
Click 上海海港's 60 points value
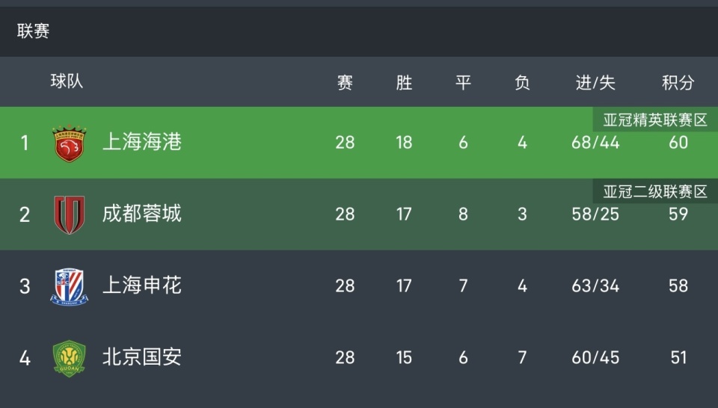678,143
